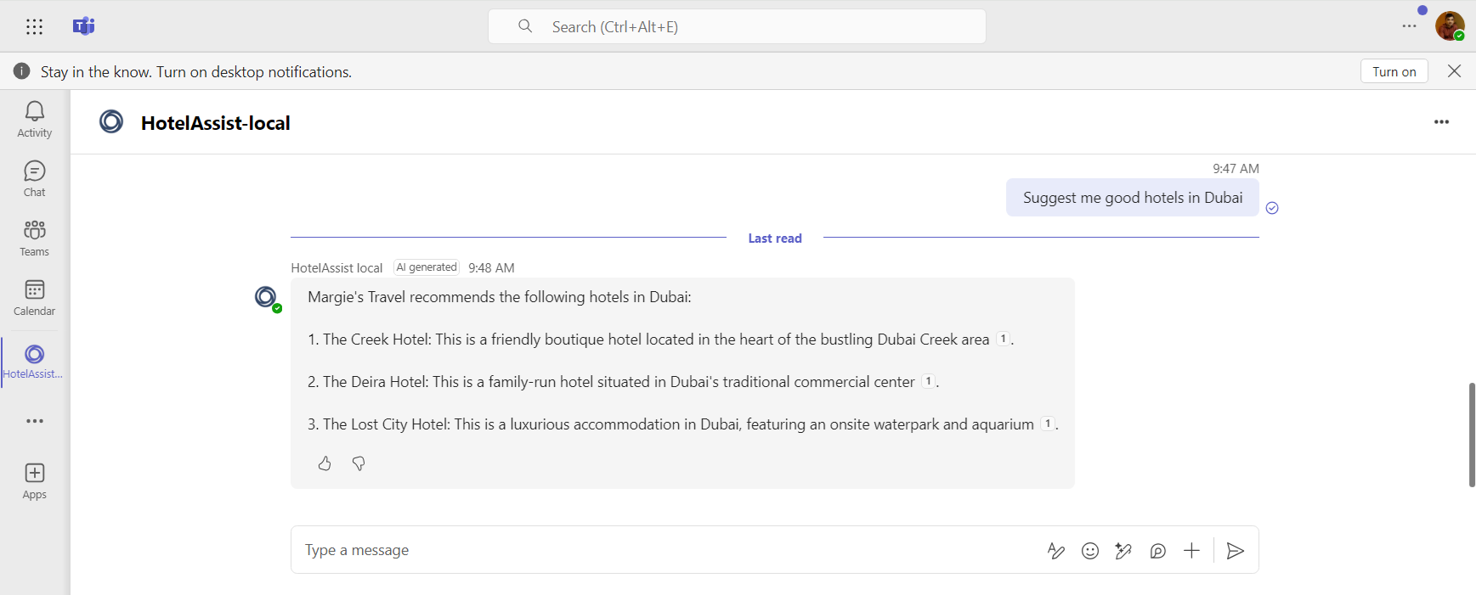Open the app launcher grid icon
Image resolution: width=1476 pixels, height=595 pixels.
click(x=34, y=27)
